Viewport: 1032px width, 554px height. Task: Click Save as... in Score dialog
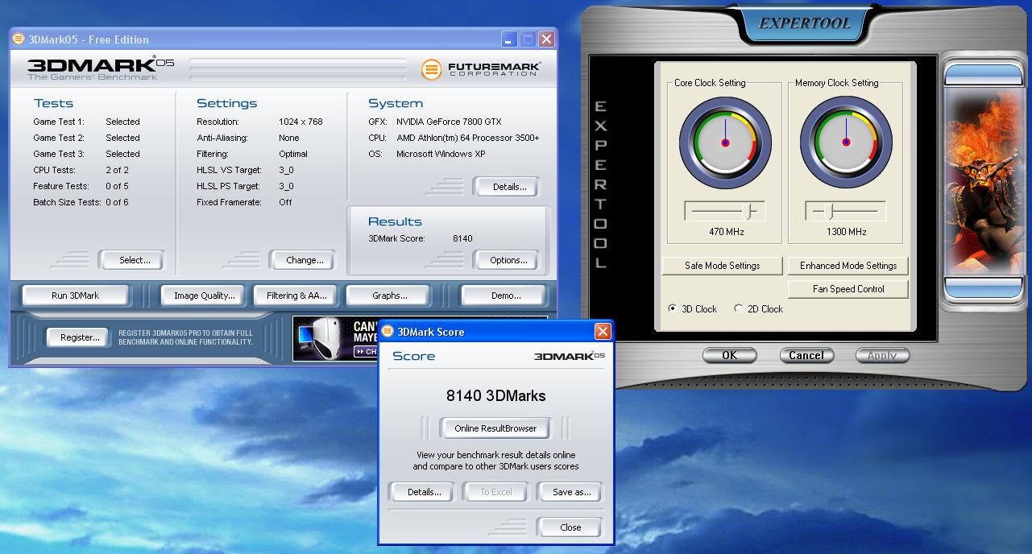(x=572, y=492)
